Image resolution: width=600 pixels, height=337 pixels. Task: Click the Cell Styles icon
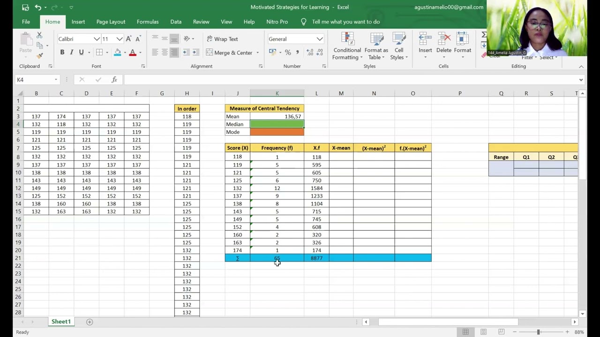[399, 39]
